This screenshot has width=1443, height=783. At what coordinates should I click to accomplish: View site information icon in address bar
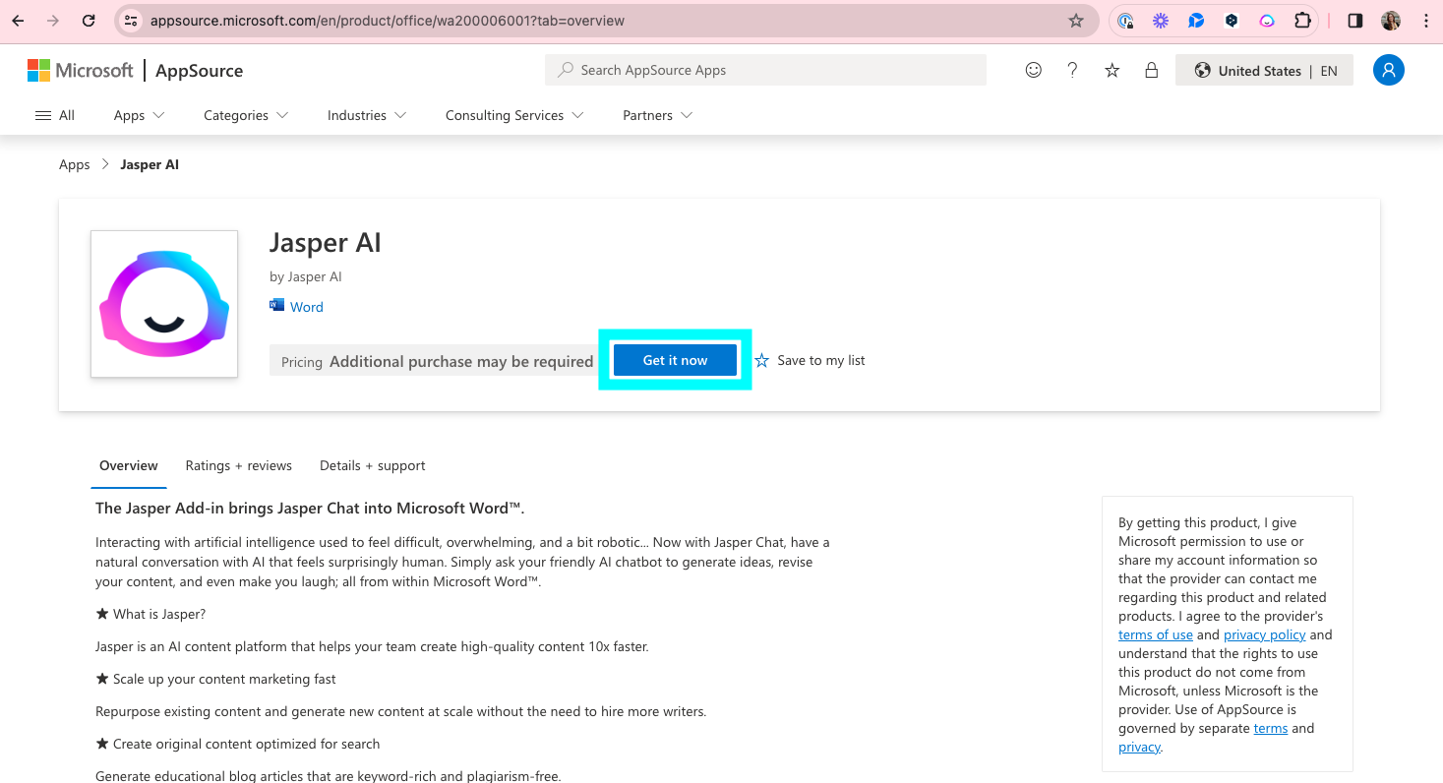(x=131, y=21)
